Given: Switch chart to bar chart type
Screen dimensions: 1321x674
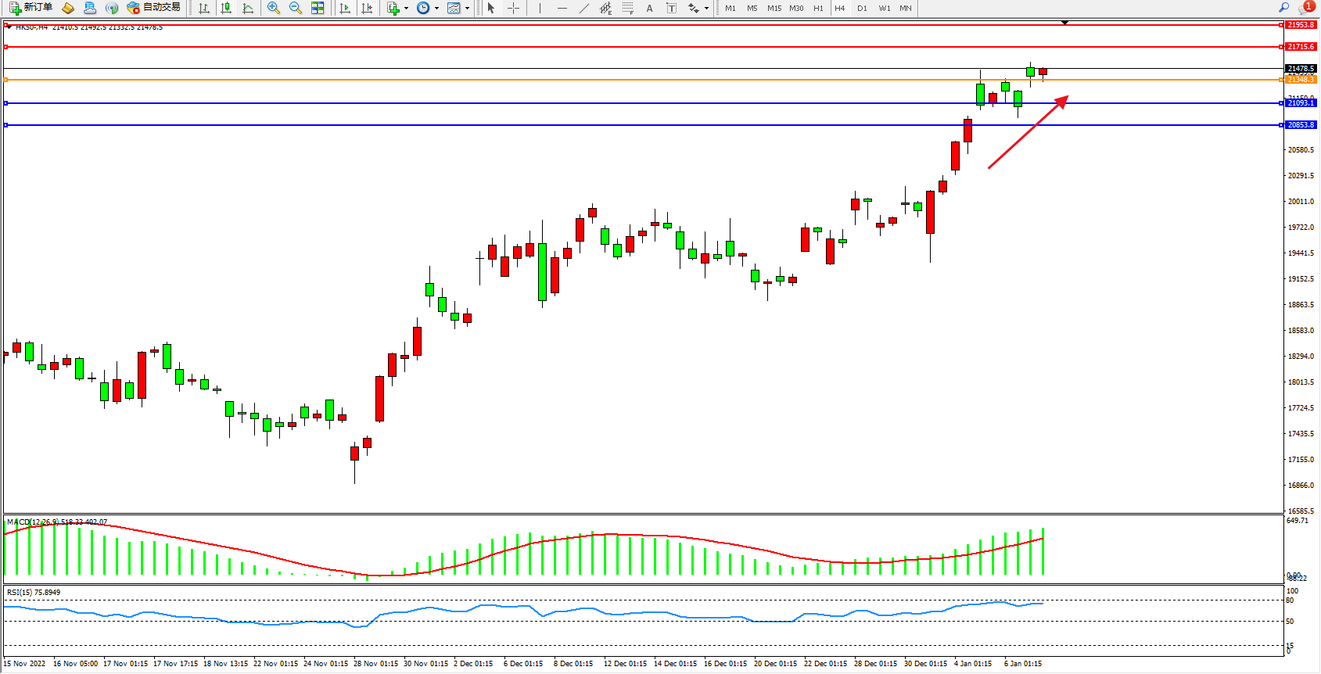Looking at the screenshot, I should [204, 8].
